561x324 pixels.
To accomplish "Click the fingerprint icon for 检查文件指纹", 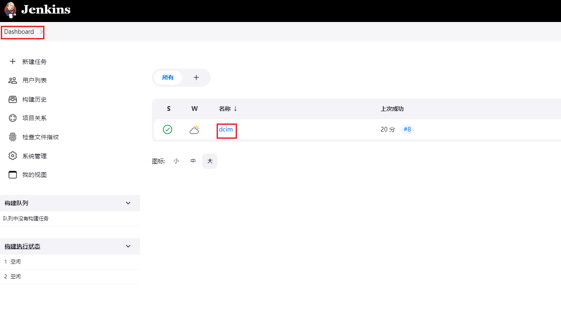I will coord(13,137).
